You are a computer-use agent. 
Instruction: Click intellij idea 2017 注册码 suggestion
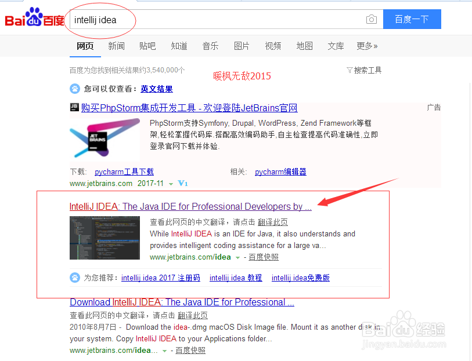tap(161, 278)
